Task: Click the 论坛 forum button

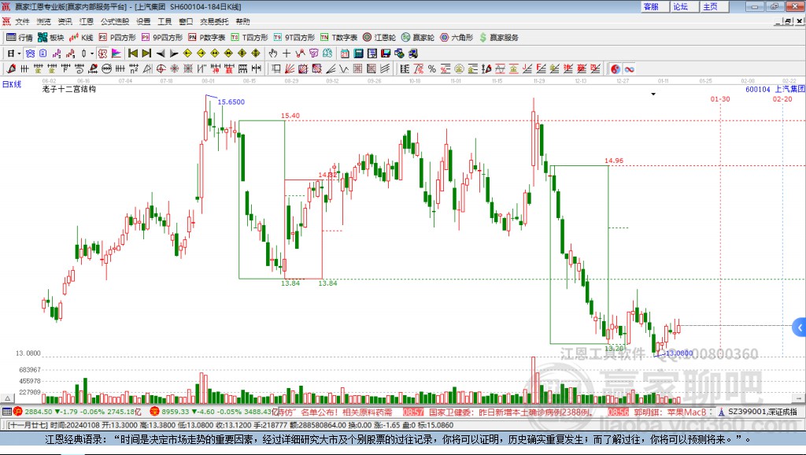Action: [x=685, y=6]
